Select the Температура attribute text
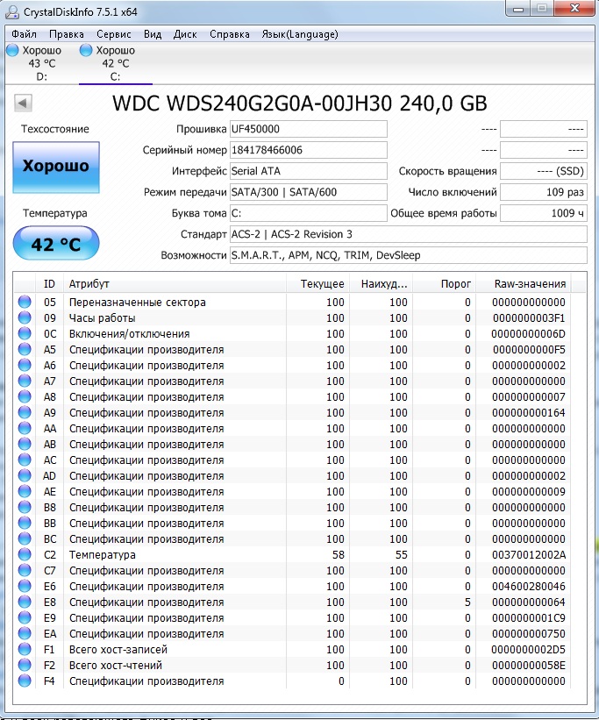599x720 pixels. coord(103,555)
